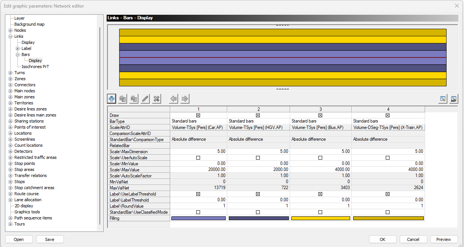Open the Filling color for column 3
The width and height of the screenshot is (464, 247).
click(320, 218)
